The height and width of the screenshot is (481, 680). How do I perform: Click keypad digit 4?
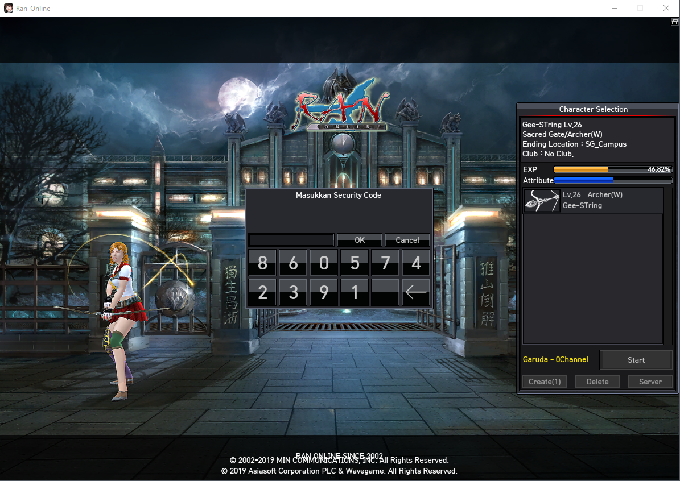coord(416,263)
